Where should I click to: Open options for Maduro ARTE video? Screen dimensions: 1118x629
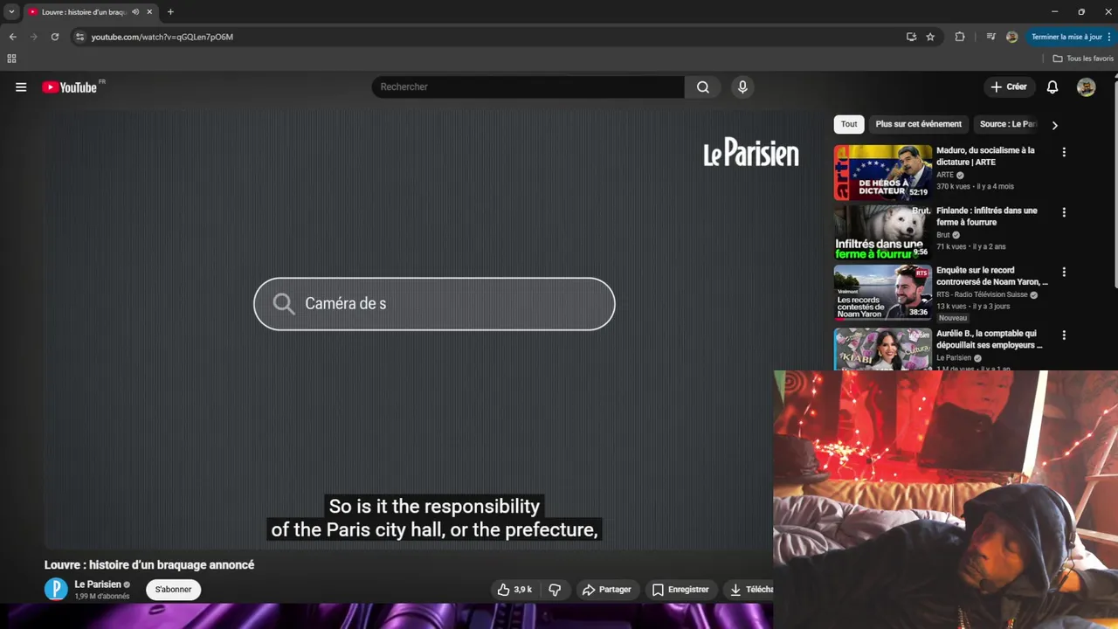point(1064,152)
